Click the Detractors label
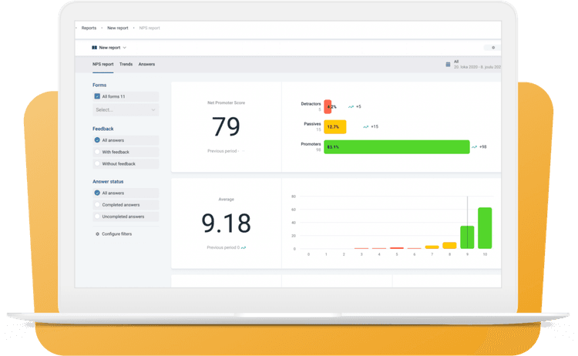Screen dimensions: 578x356 311,104
